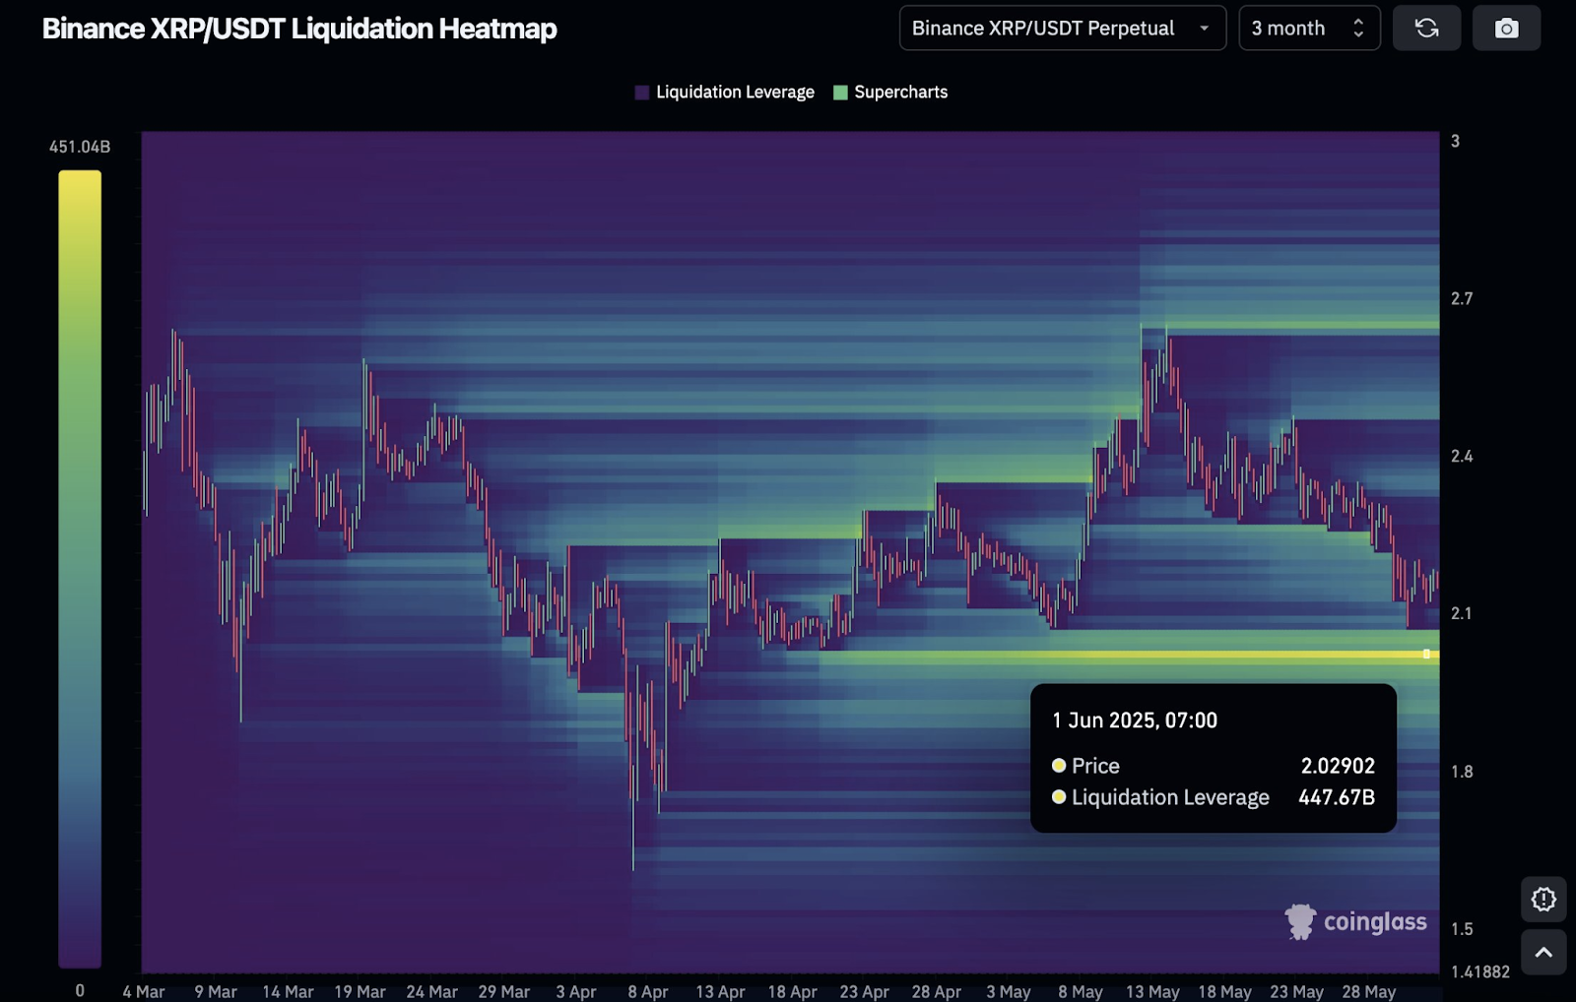Click the 2.4 price axis label
Image resolution: width=1576 pixels, height=1002 pixels.
pos(1462,456)
